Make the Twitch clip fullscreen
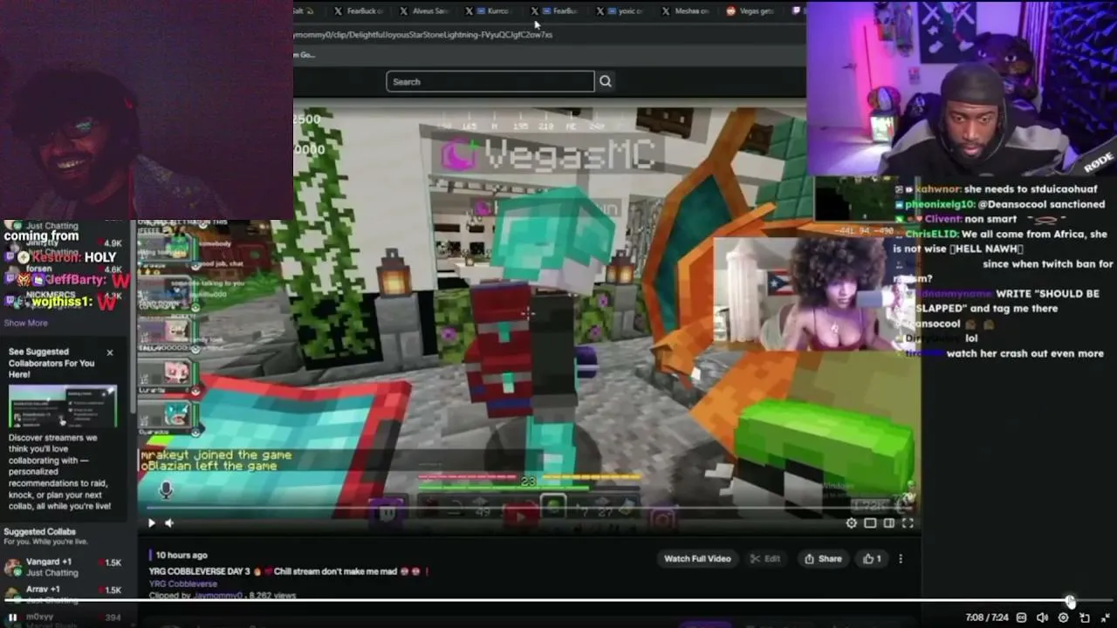The height and width of the screenshot is (628, 1117). click(908, 523)
